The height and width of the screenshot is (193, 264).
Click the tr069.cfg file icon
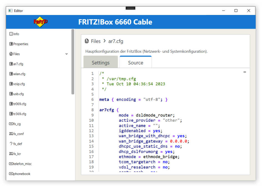[11, 104]
